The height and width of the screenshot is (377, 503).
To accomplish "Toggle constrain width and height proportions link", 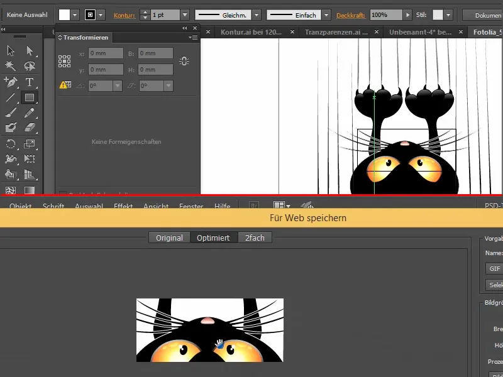I will [x=184, y=61].
